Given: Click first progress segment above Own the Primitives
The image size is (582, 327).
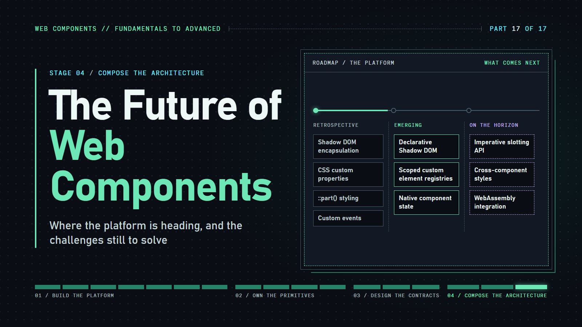Looking at the screenshot, I should [248, 287].
